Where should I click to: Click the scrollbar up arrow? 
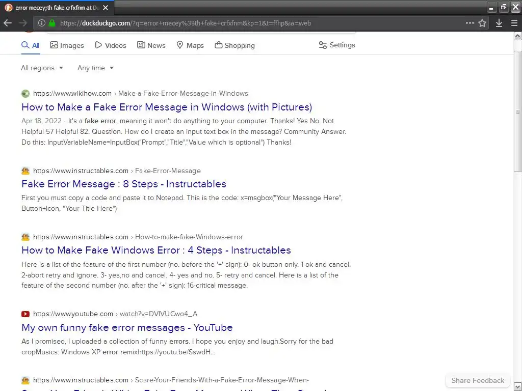(518, 36)
